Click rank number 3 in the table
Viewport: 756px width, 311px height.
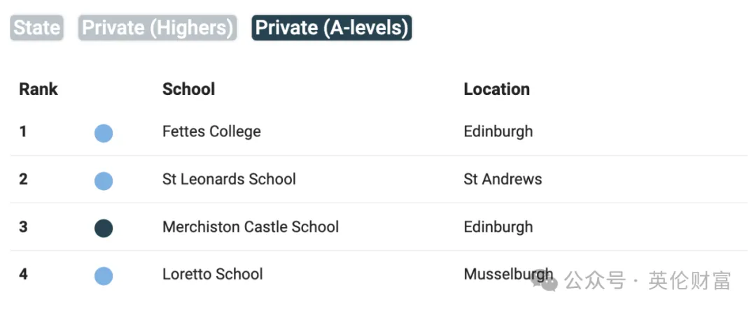click(x=23, y=226)
